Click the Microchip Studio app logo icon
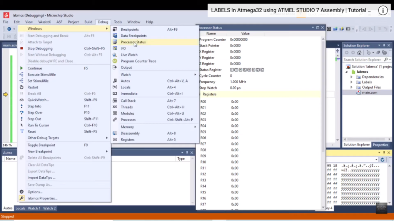This screenshot has width=394, height=221. pyautogui.click(x=6, y=15)
